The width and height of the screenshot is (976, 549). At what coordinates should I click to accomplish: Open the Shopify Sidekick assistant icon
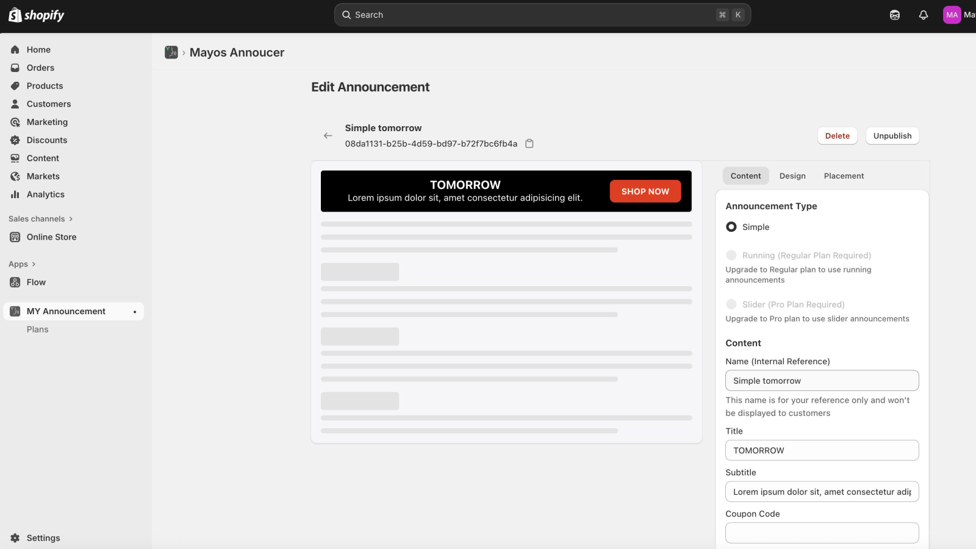click(x=894, y=15)
